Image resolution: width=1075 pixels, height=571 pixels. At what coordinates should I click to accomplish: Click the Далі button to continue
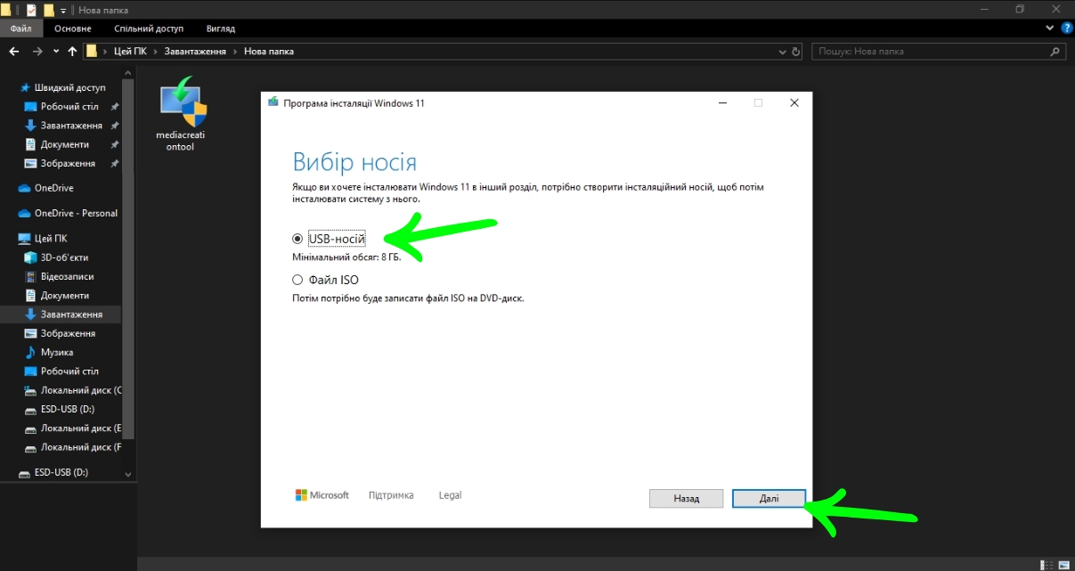[x=769, y=499]
